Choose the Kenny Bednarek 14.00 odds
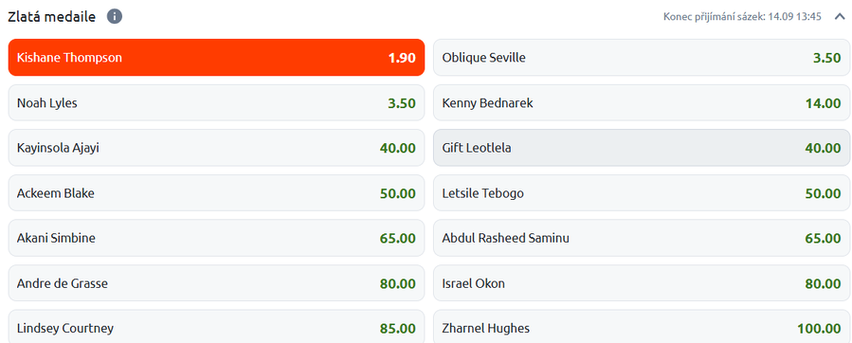The height and width of the screenshot is (343, 852). 642,102
